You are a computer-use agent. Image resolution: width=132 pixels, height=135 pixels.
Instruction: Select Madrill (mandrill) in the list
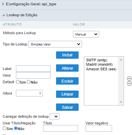click(99, 64)
